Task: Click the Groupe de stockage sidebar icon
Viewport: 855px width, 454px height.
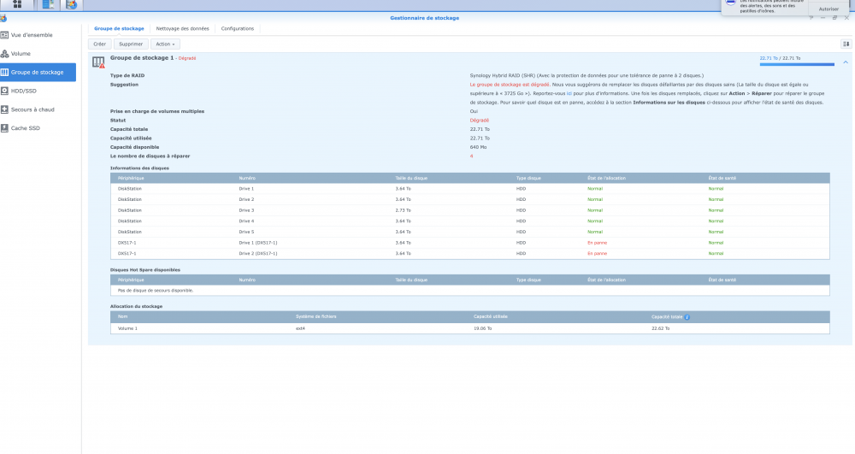Action: click(4, 72)
